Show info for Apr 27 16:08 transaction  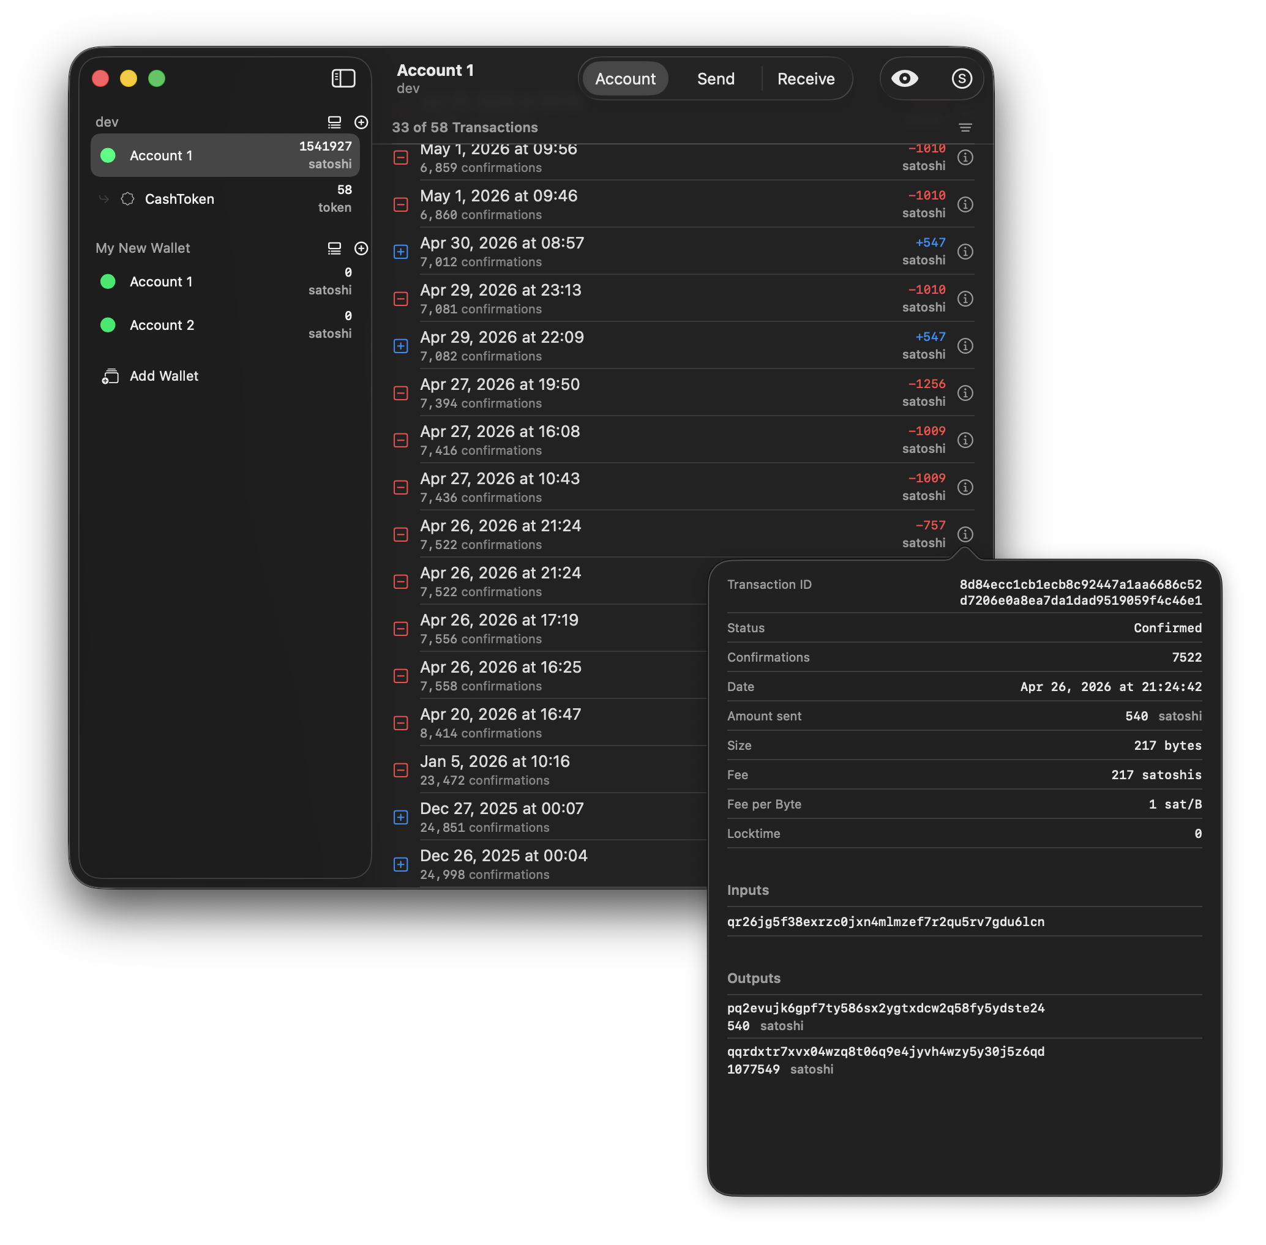pyautogui.click(x=965, y=440)
